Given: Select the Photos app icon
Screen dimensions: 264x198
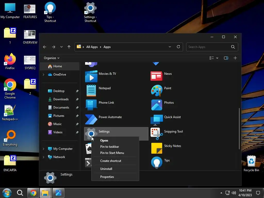Looking at the screenshot, I should click(x=156, y=105).
